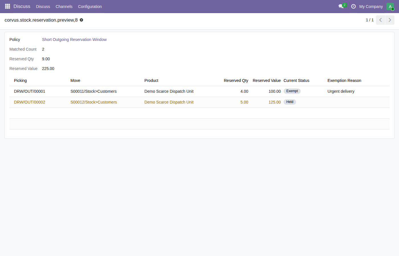
Task: Click the 5.00 reserved quantity cell
Action: coord(244,102)
